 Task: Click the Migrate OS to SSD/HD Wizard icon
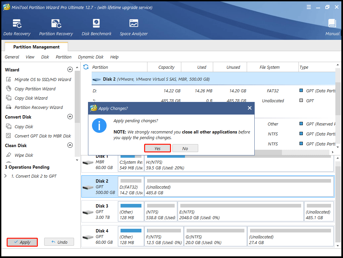coord(9,79)
